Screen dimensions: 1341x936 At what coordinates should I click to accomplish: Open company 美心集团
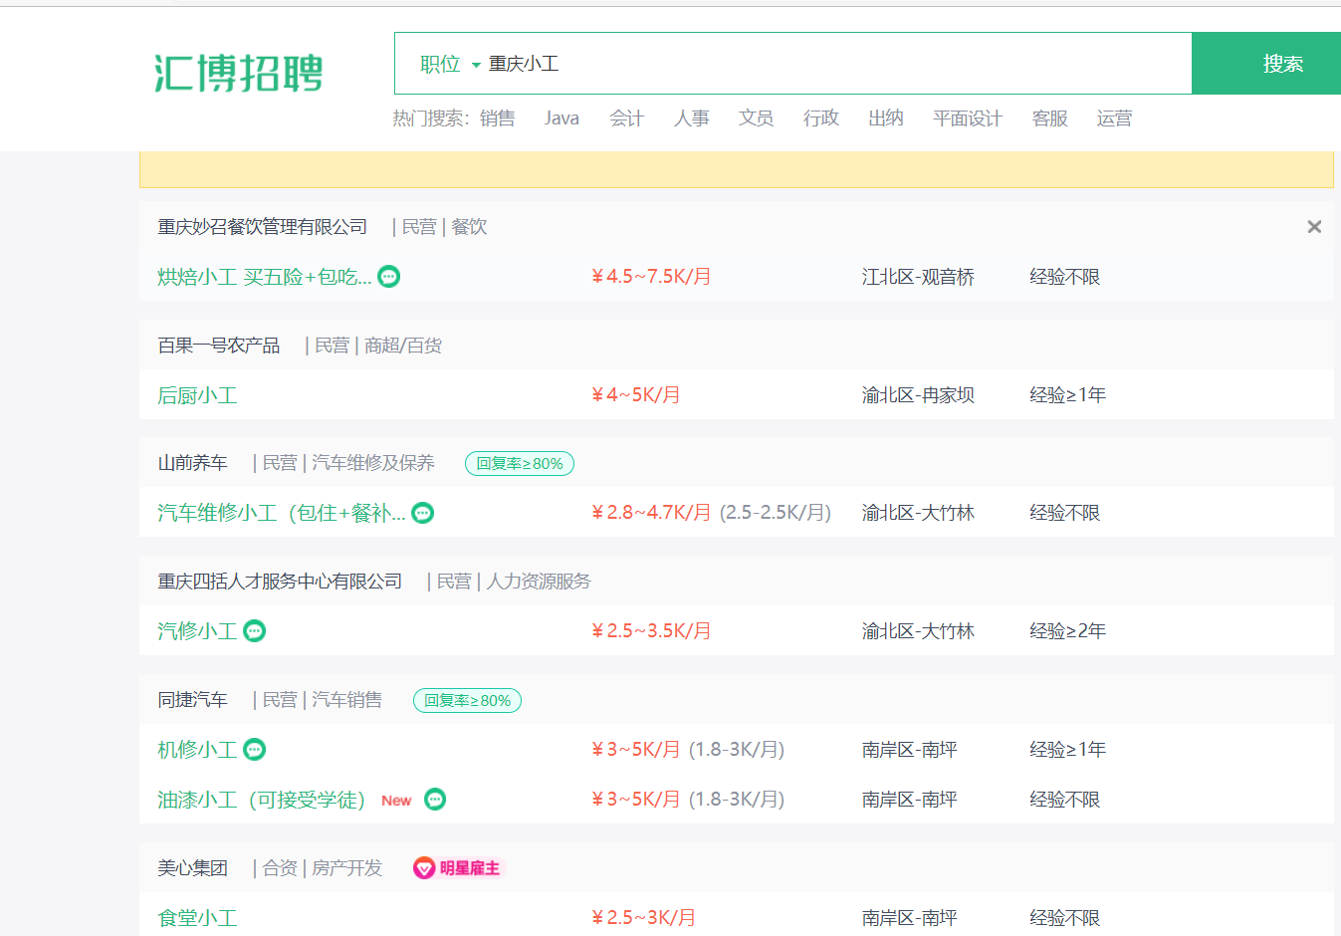click(x=193, y=868)
